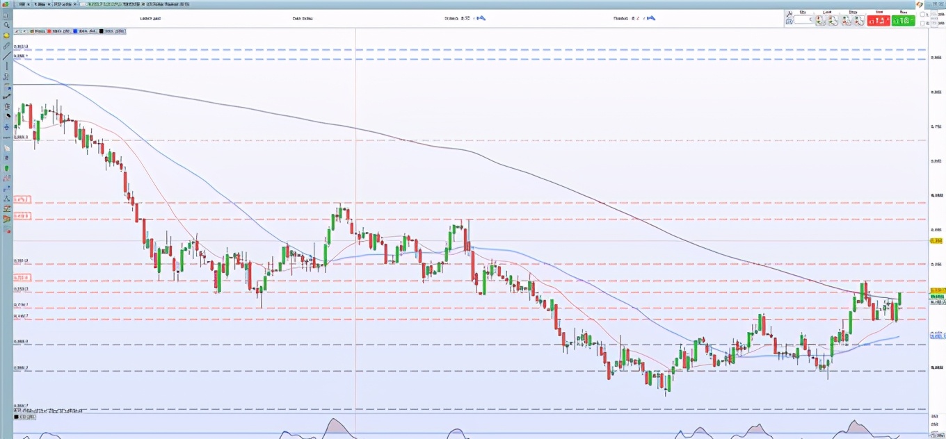Click the first Limit order button
Screen dimensions: 946x439
[820, 21]
